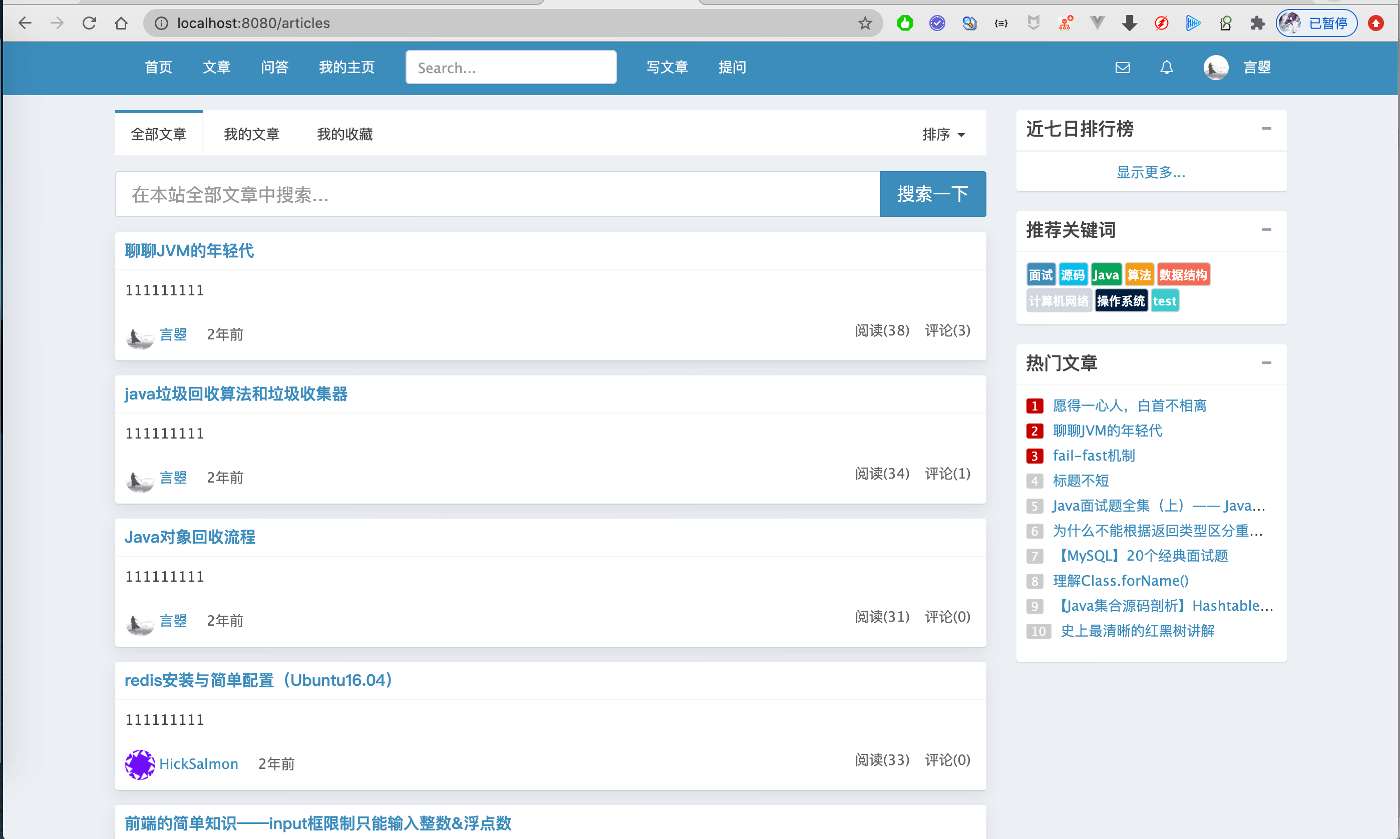Screen dimensions: 1400x839
Task: Open the Vue devtools extension icon
Action: coord(1097,23)
